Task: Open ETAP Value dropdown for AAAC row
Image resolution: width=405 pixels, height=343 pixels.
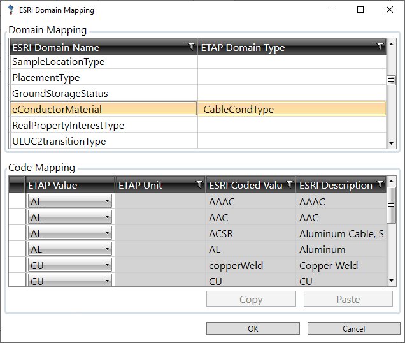Action: point(70,201)
